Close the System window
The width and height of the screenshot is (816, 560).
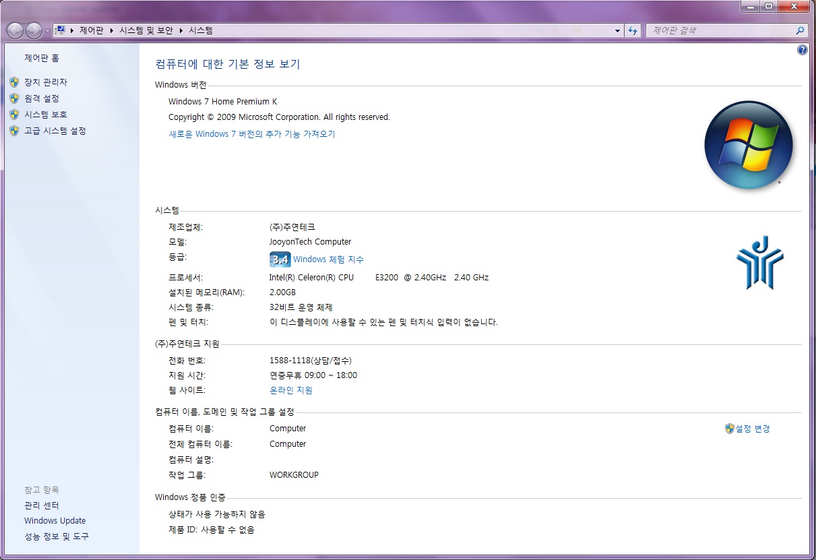[x=793, y=6]
